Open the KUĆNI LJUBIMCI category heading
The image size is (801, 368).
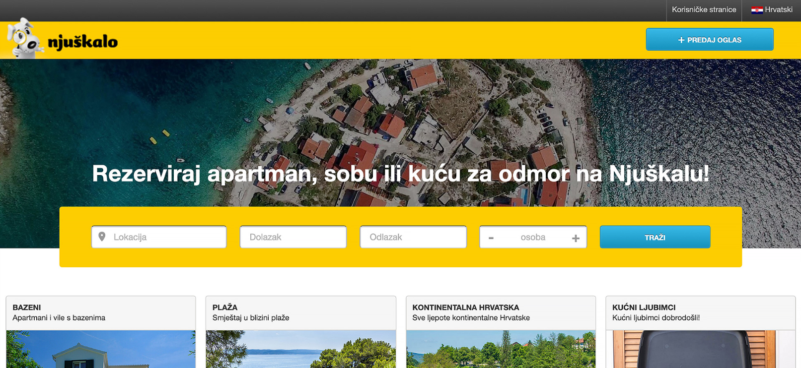[x=644, y=307]
